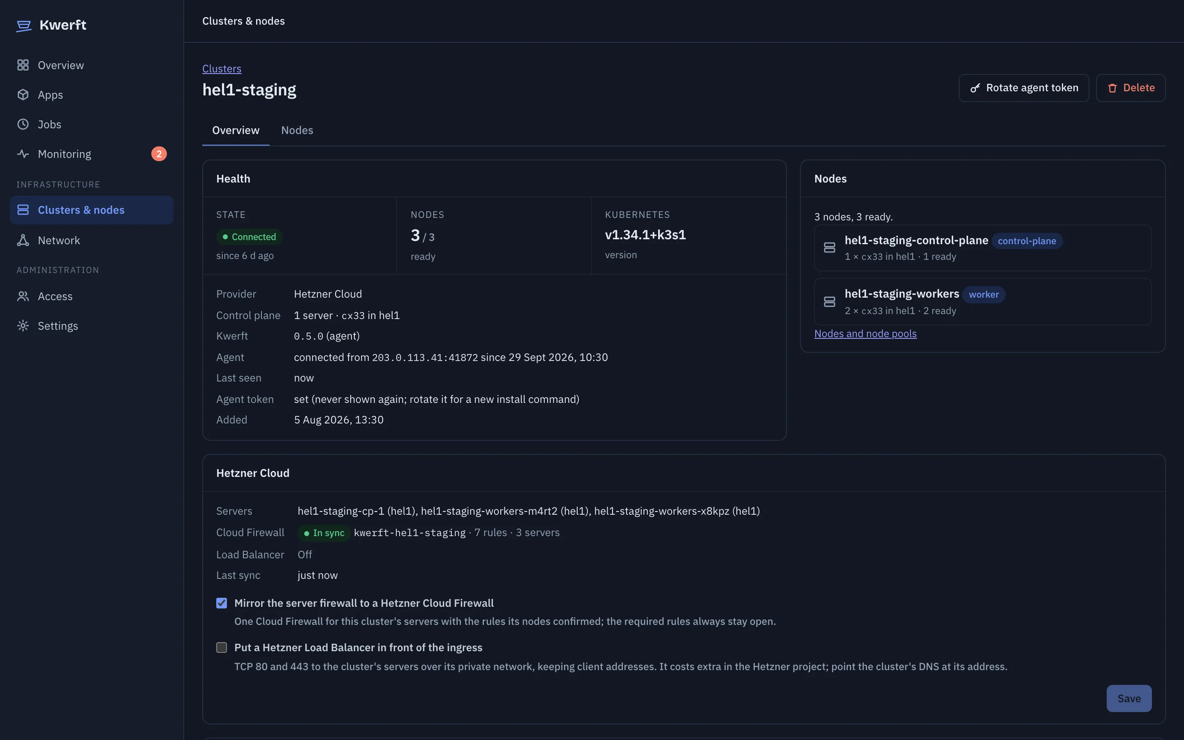Click the 3 / 3 nodes ready count
Screen dimensions: 1184x740
tap(423, 236)
